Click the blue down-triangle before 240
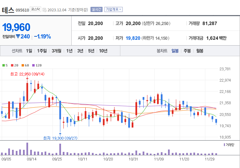The height and width of the screenshot is (168, 240). pyautogui.click(x=18, y=37)
